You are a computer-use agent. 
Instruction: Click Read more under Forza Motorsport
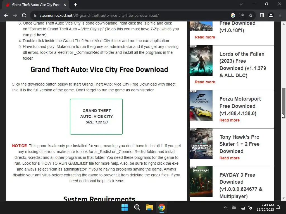(x=230, y=120)
